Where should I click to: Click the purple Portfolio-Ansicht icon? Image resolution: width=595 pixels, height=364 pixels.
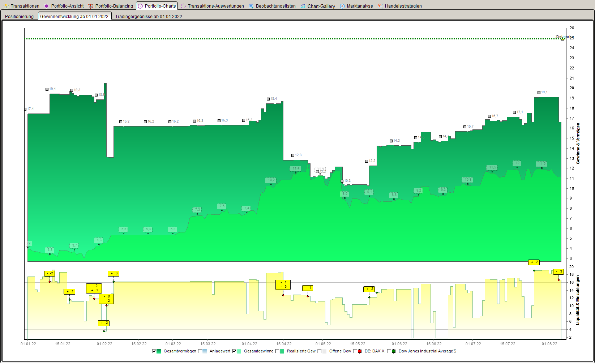pyautogui.click(x=47, y=6)
